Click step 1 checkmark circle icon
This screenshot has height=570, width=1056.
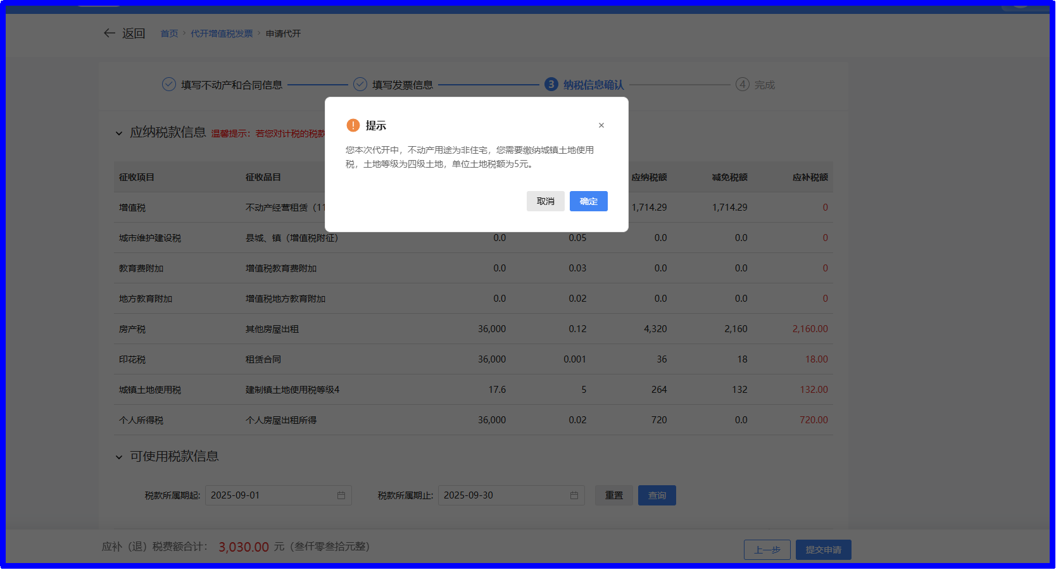(x=169, y=84)
